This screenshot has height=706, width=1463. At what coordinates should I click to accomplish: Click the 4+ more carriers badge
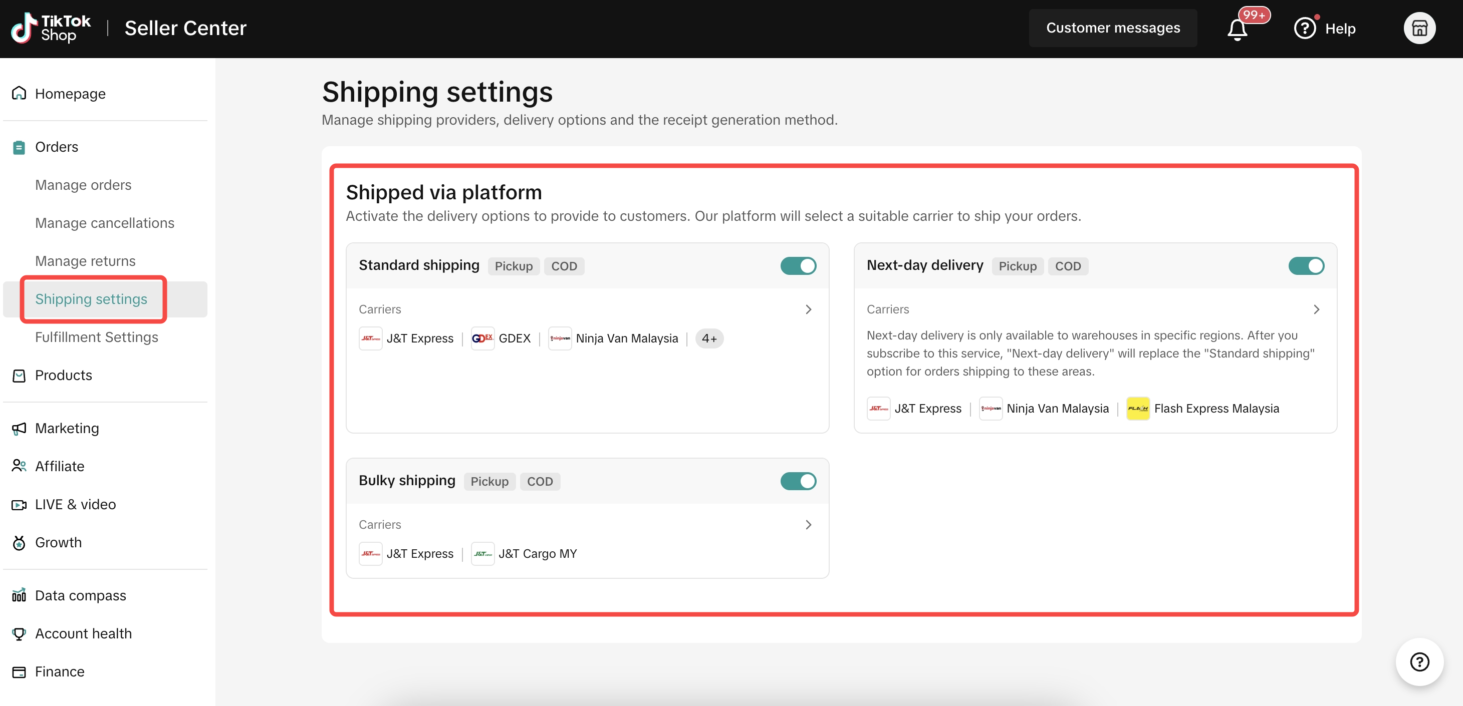tap(709, 338)
